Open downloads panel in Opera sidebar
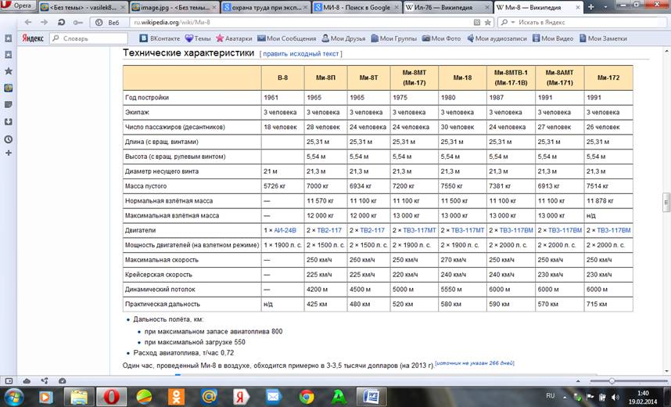 pos(8,121)
